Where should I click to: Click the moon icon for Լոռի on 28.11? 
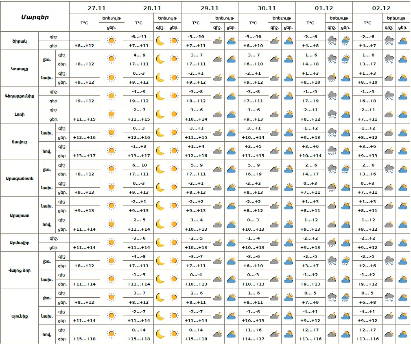tap(160, 114)
